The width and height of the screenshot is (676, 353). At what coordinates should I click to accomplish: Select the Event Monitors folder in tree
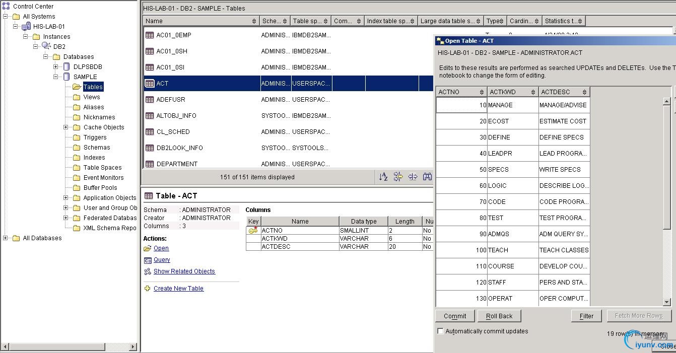[103, 177]
